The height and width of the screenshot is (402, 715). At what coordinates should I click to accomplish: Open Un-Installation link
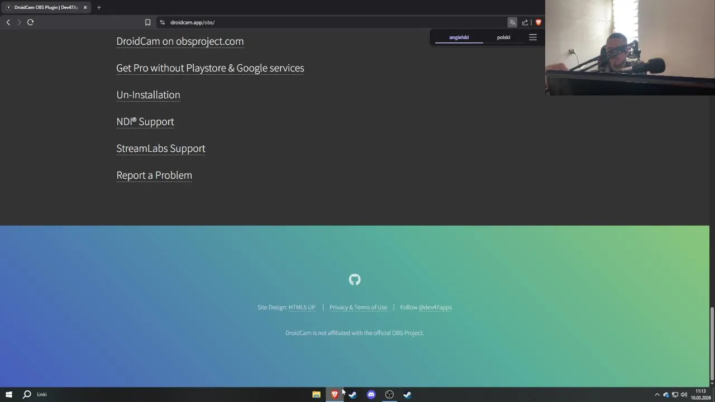148,95
